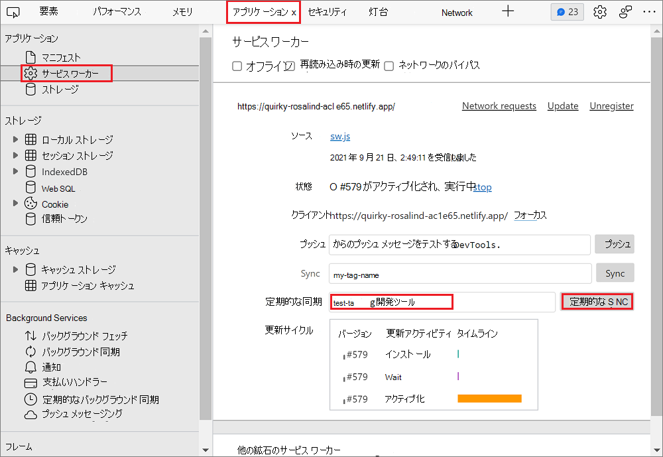
Task: Switch to the 要素 tab
Action: click(48, 12)
